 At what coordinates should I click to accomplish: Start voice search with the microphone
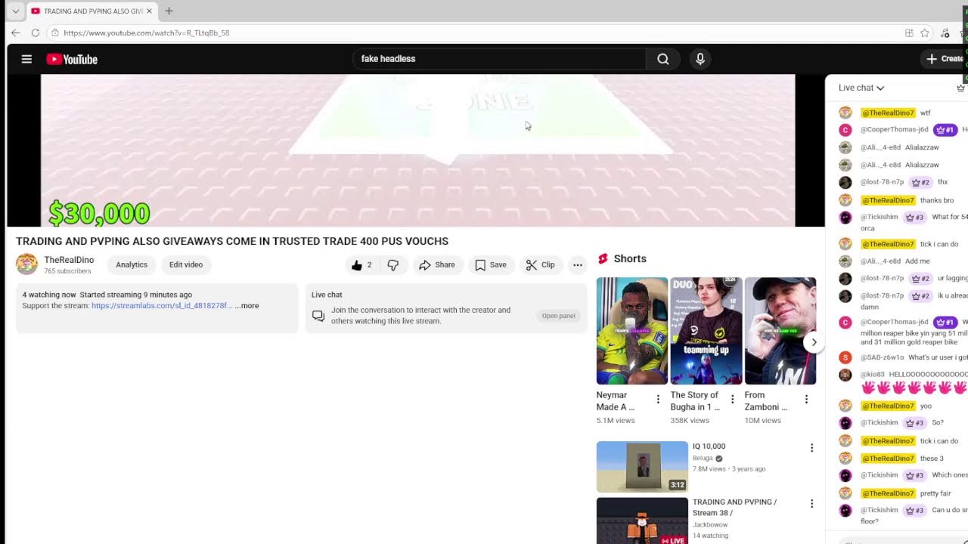pyautogui.click(x=700, y=59)
